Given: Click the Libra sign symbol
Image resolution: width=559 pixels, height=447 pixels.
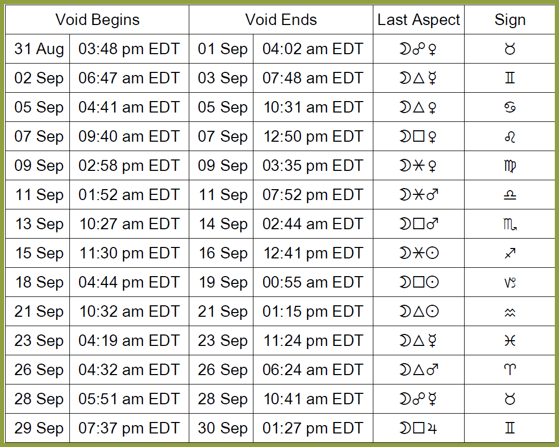Looking at the screenshot, I should [x=510, y=195].
